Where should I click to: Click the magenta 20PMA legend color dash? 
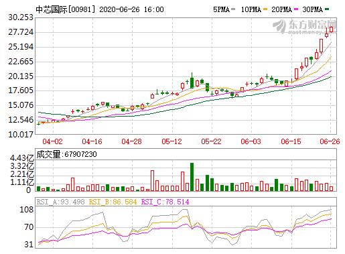(x=296, y=9)
